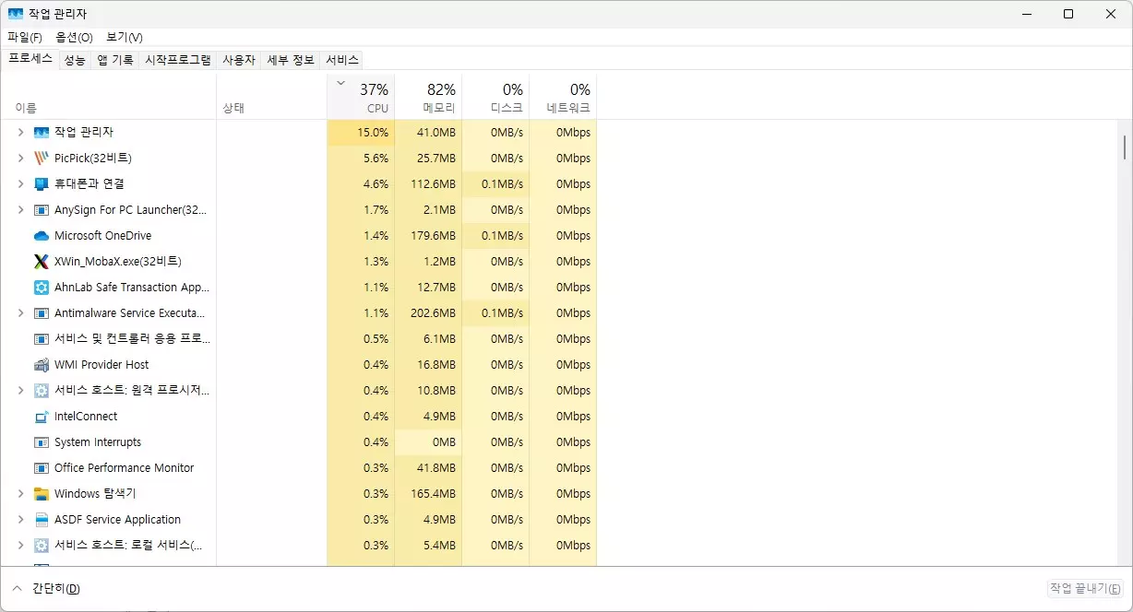The width and height of the screenshot is (1133, 612).
Task: Click the 휴대폰과 연결 process icon
Action: [x=41, y=184]
